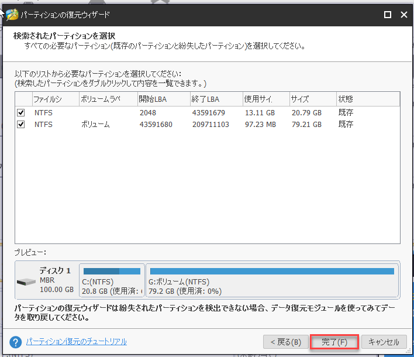The width and height of the screenshot is (414, 357).
Task: Open the パーティション復元のチュートリアル link
Action: [76, 342]
